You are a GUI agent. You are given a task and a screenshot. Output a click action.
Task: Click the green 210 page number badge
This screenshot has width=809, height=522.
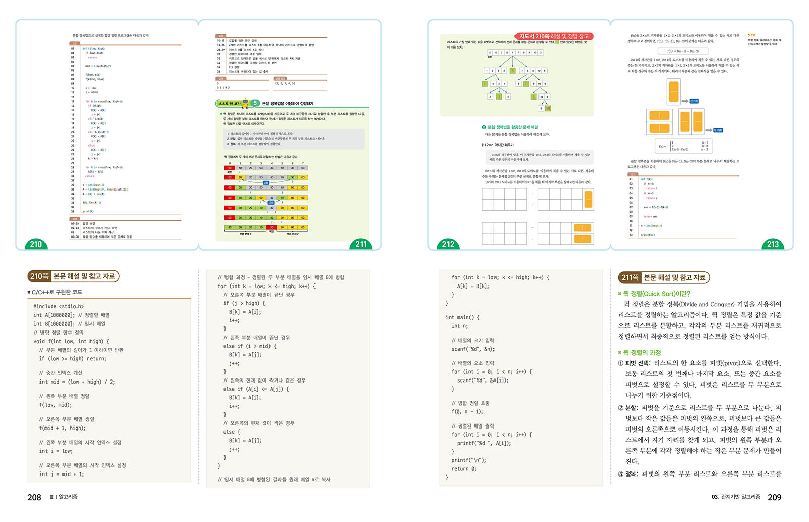tap(36, 244)
